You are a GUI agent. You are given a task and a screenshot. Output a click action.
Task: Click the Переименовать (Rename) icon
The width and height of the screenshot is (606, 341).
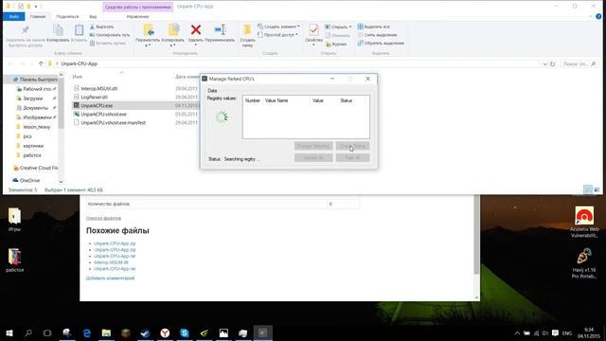(220, 29)
